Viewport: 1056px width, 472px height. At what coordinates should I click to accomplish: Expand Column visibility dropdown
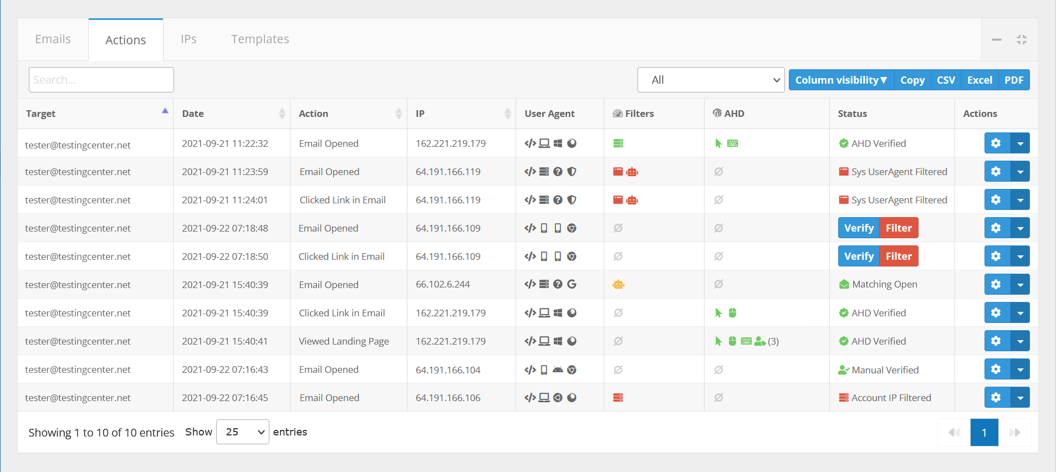[x=840, y=80]
